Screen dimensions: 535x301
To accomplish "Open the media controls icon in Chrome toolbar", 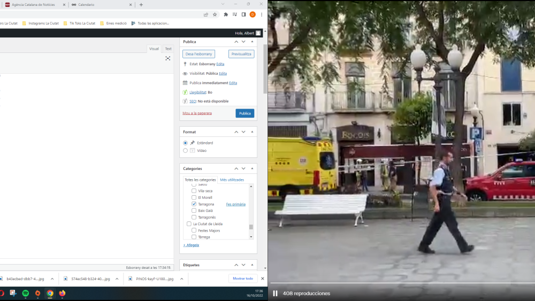I will coord(234,14).
